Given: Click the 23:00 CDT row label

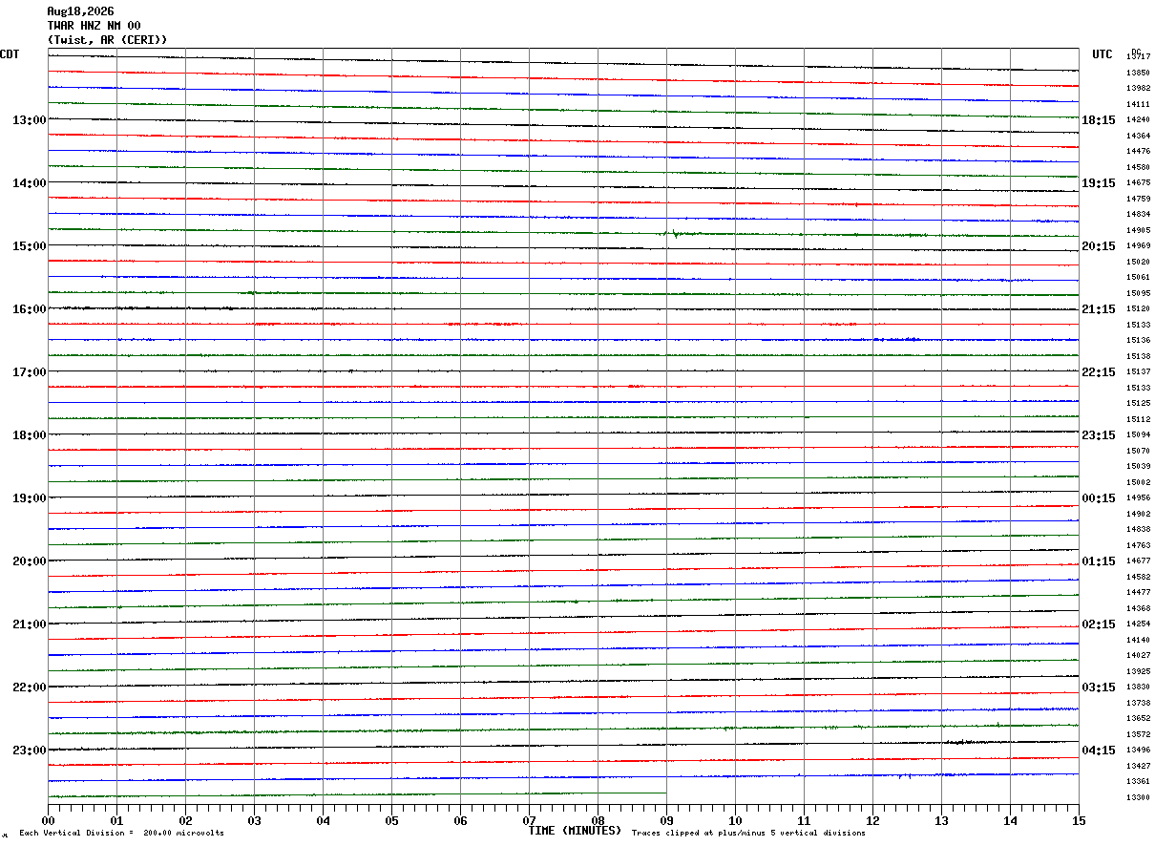Looking at the screenshot, I should [x=30, y=751].
